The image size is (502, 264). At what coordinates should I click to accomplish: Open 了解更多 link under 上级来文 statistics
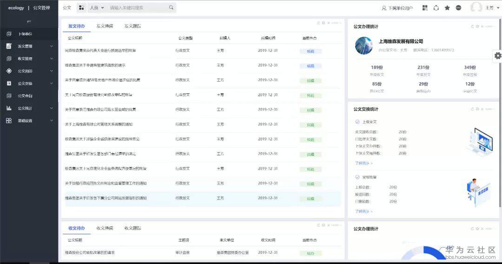click(x=363, y=163)
